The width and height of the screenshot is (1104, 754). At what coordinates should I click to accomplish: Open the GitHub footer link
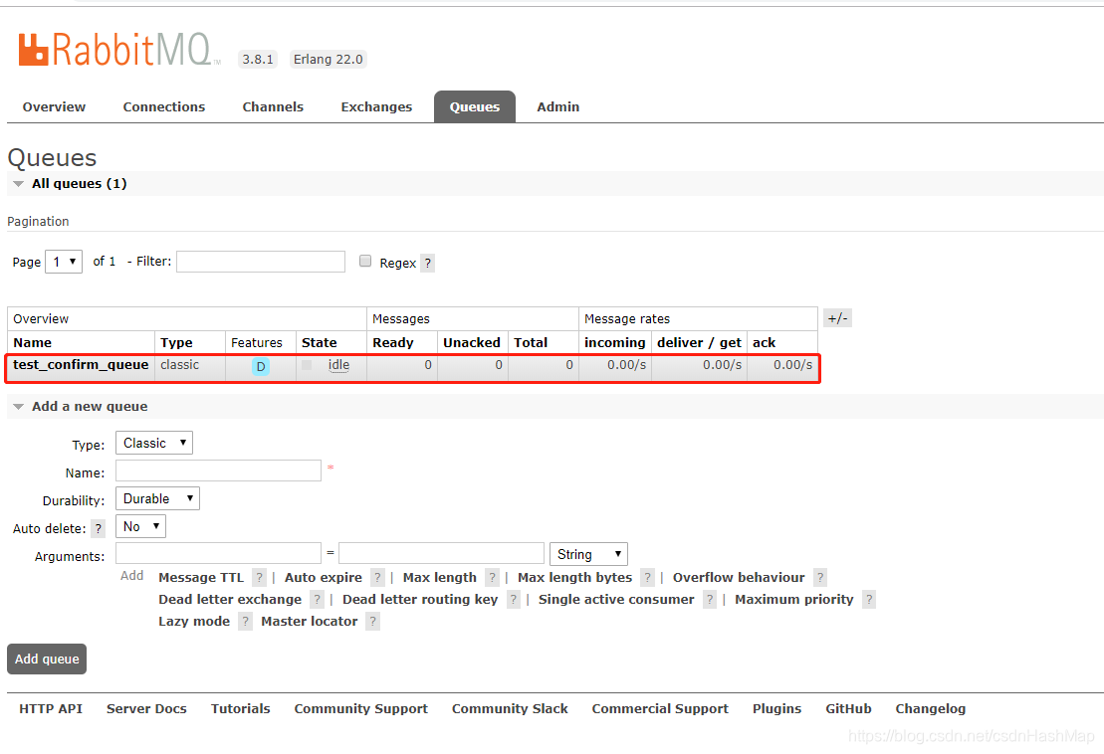848,709
